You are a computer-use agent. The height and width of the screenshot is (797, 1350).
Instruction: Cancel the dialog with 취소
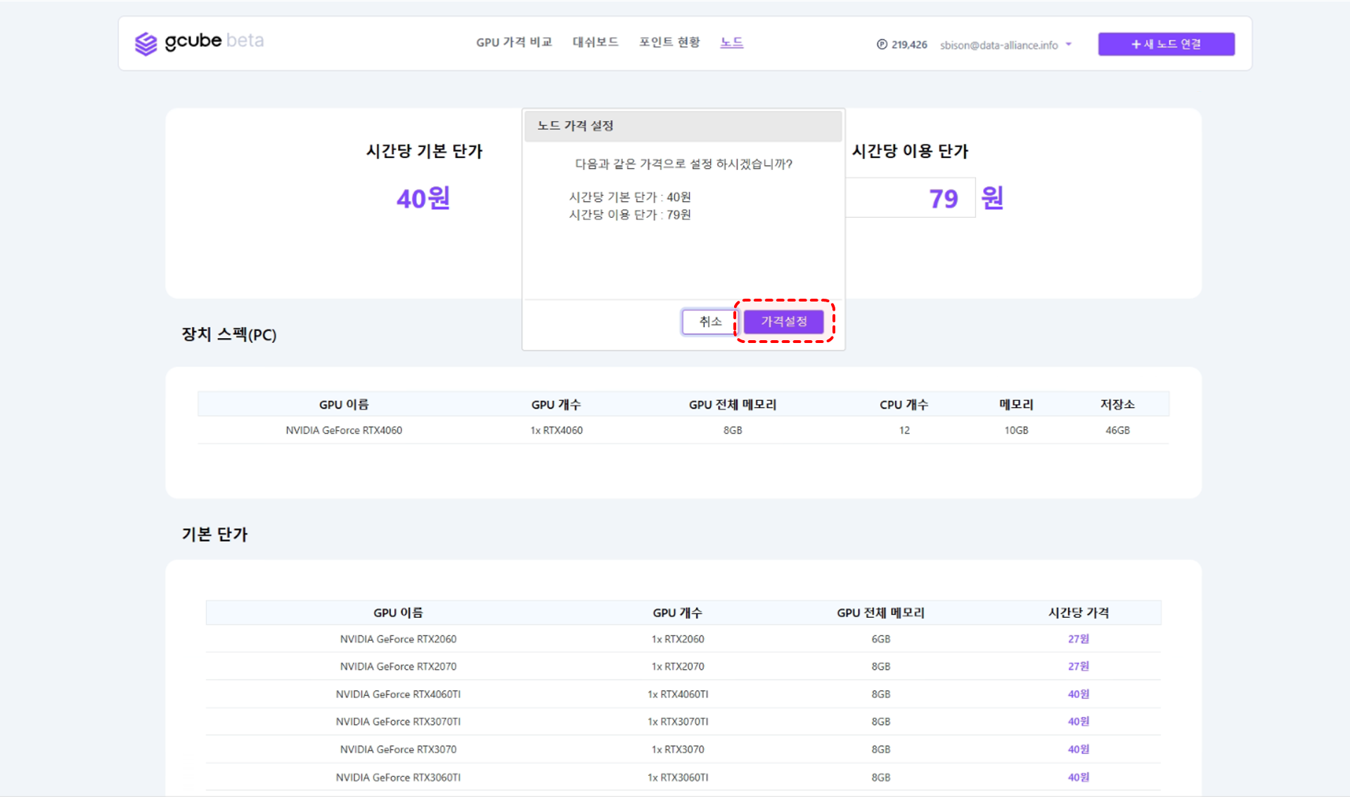[710, 322]
